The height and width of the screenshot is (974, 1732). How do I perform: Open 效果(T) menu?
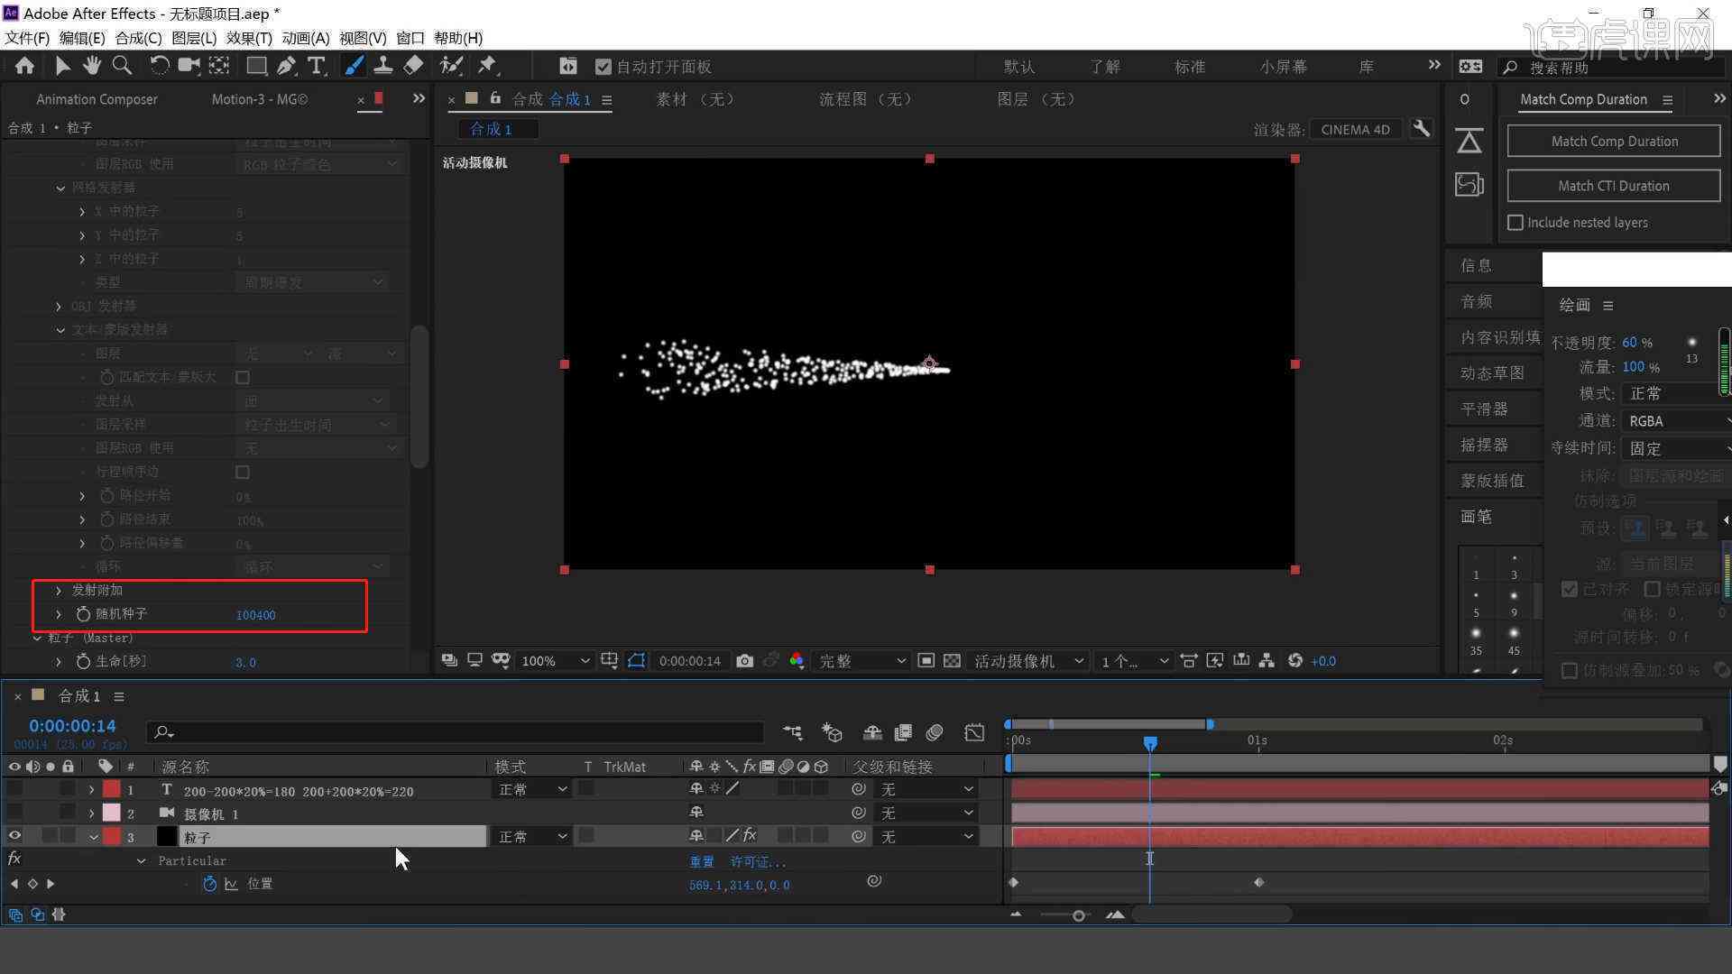(249, 38)
